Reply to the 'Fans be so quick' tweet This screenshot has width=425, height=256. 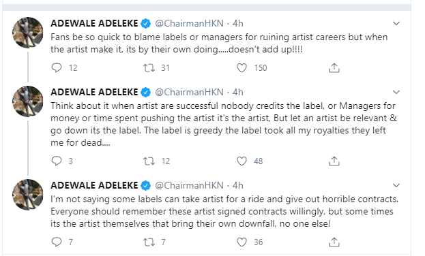click(57, 67)
